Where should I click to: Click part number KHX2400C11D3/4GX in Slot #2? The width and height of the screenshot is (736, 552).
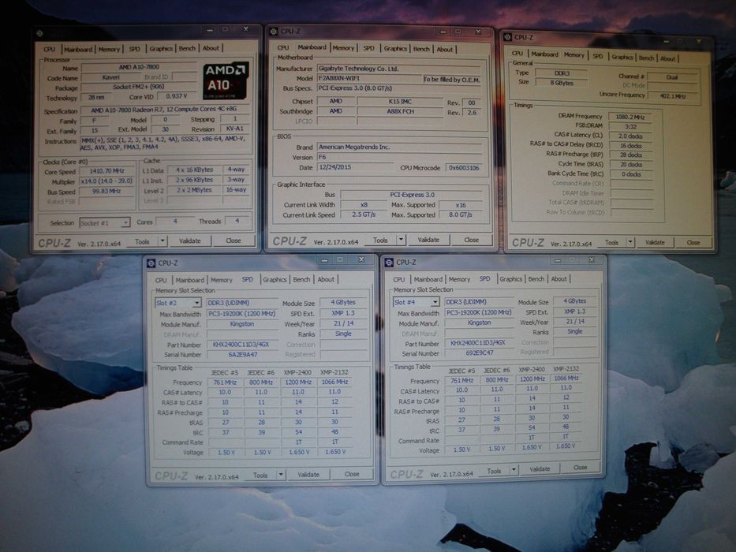coord(243,345)
